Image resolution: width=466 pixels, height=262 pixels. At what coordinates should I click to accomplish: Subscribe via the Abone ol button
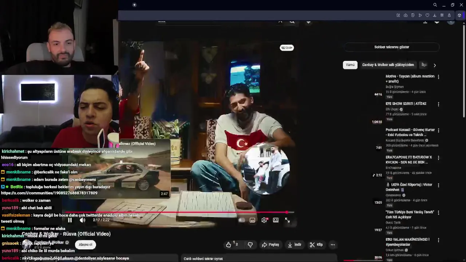[86, 245]
